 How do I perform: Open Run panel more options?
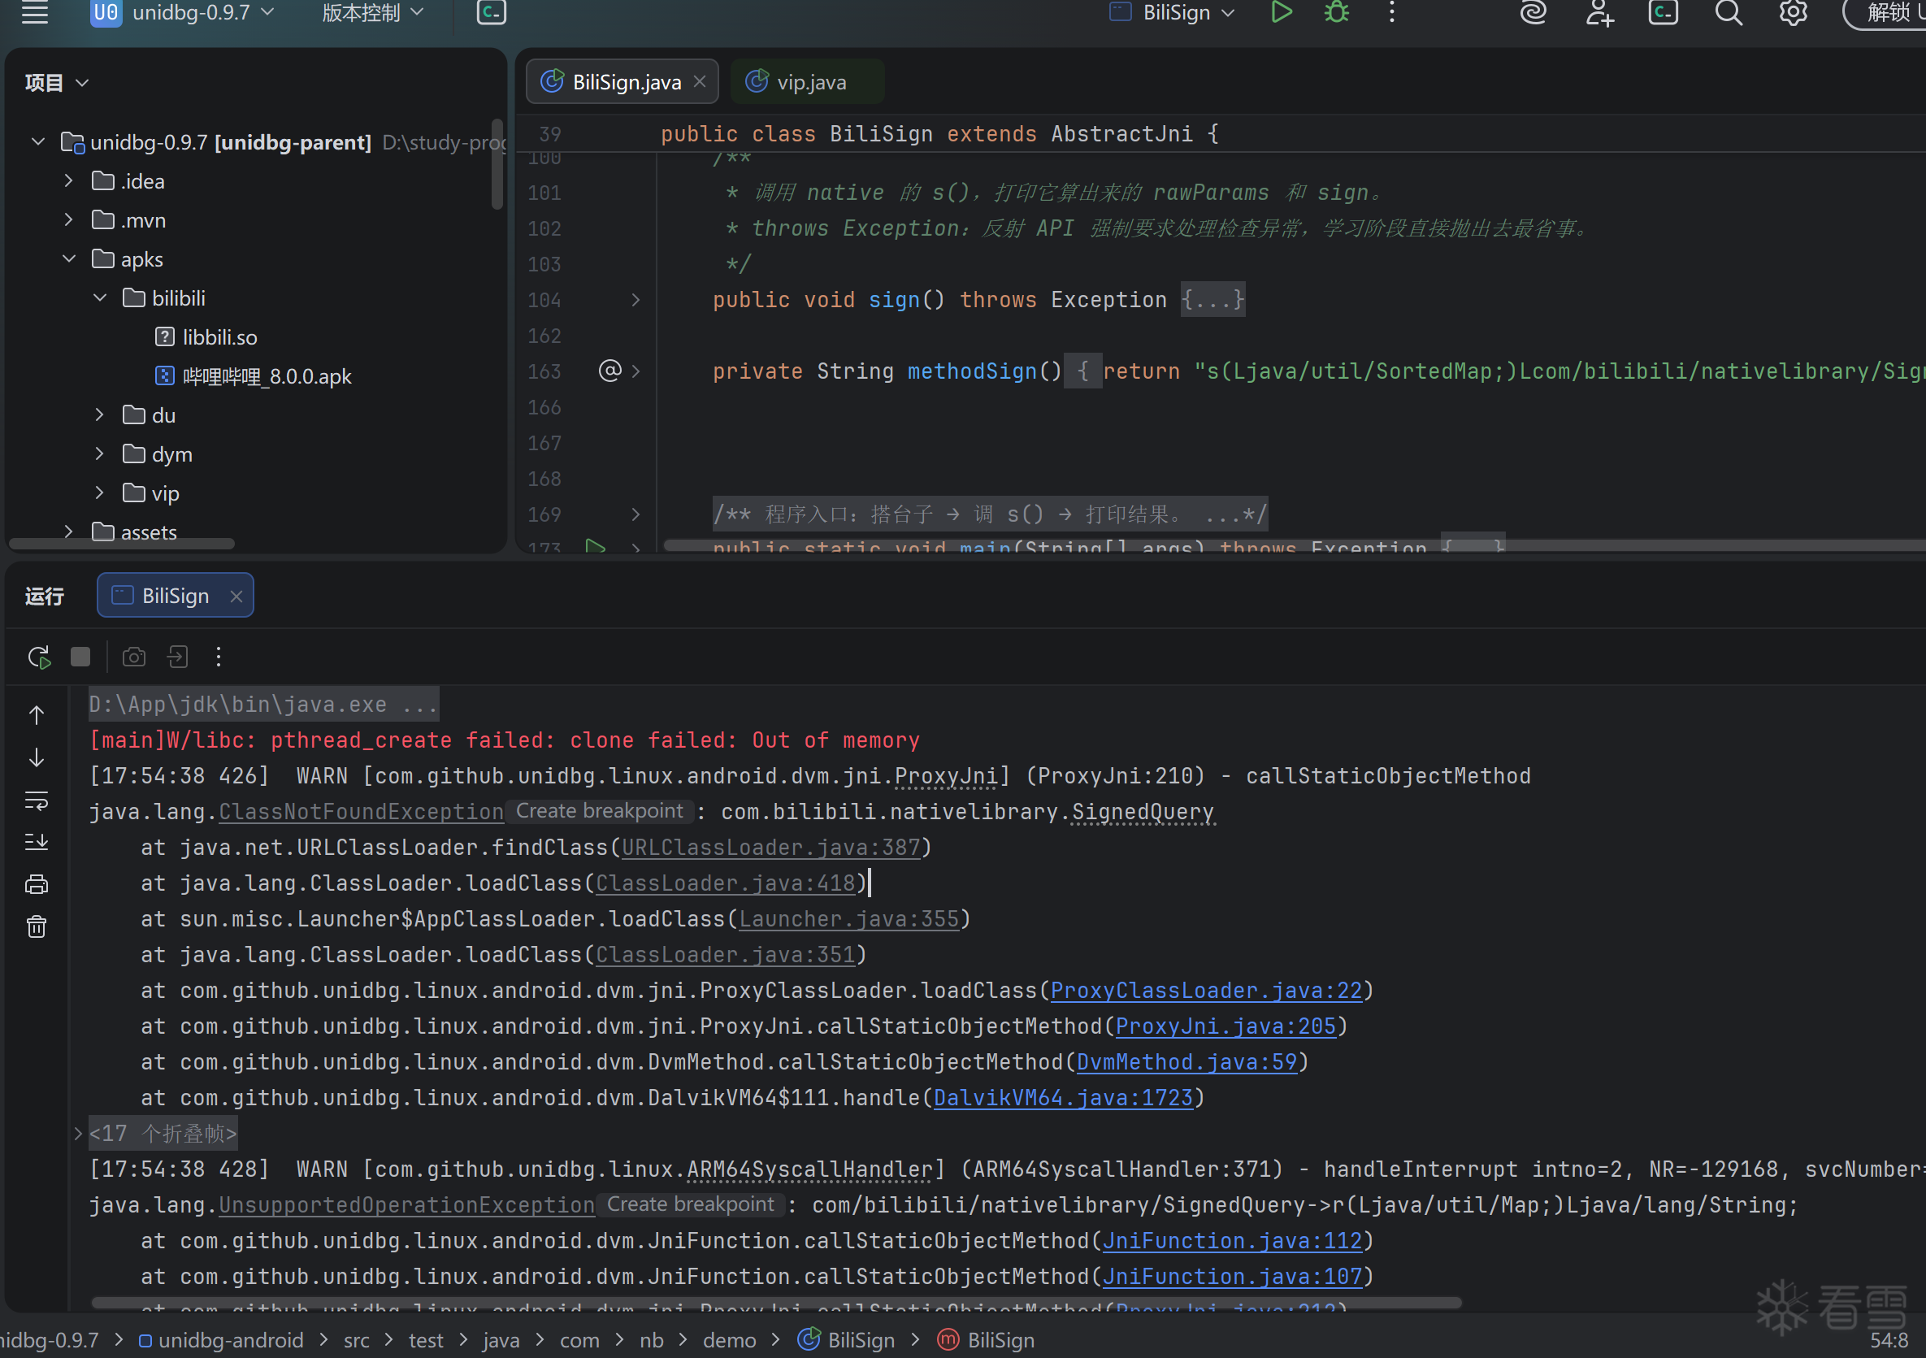(219, 657)
